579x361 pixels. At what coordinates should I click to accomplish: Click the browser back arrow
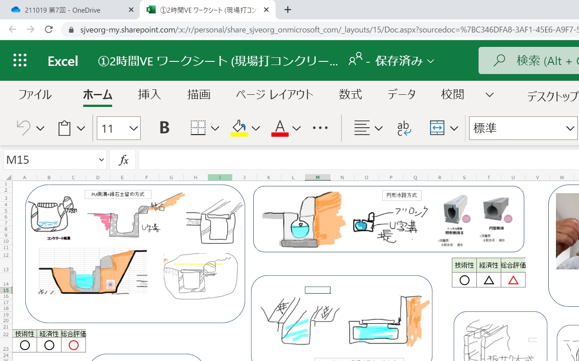(x=12, y=30)
